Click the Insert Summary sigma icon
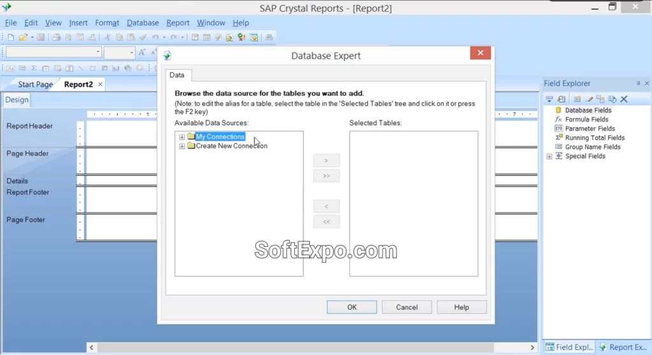Image resolution: width=652 pixels, height=355 pixels. pyautogui.click(x=34, y=68)
